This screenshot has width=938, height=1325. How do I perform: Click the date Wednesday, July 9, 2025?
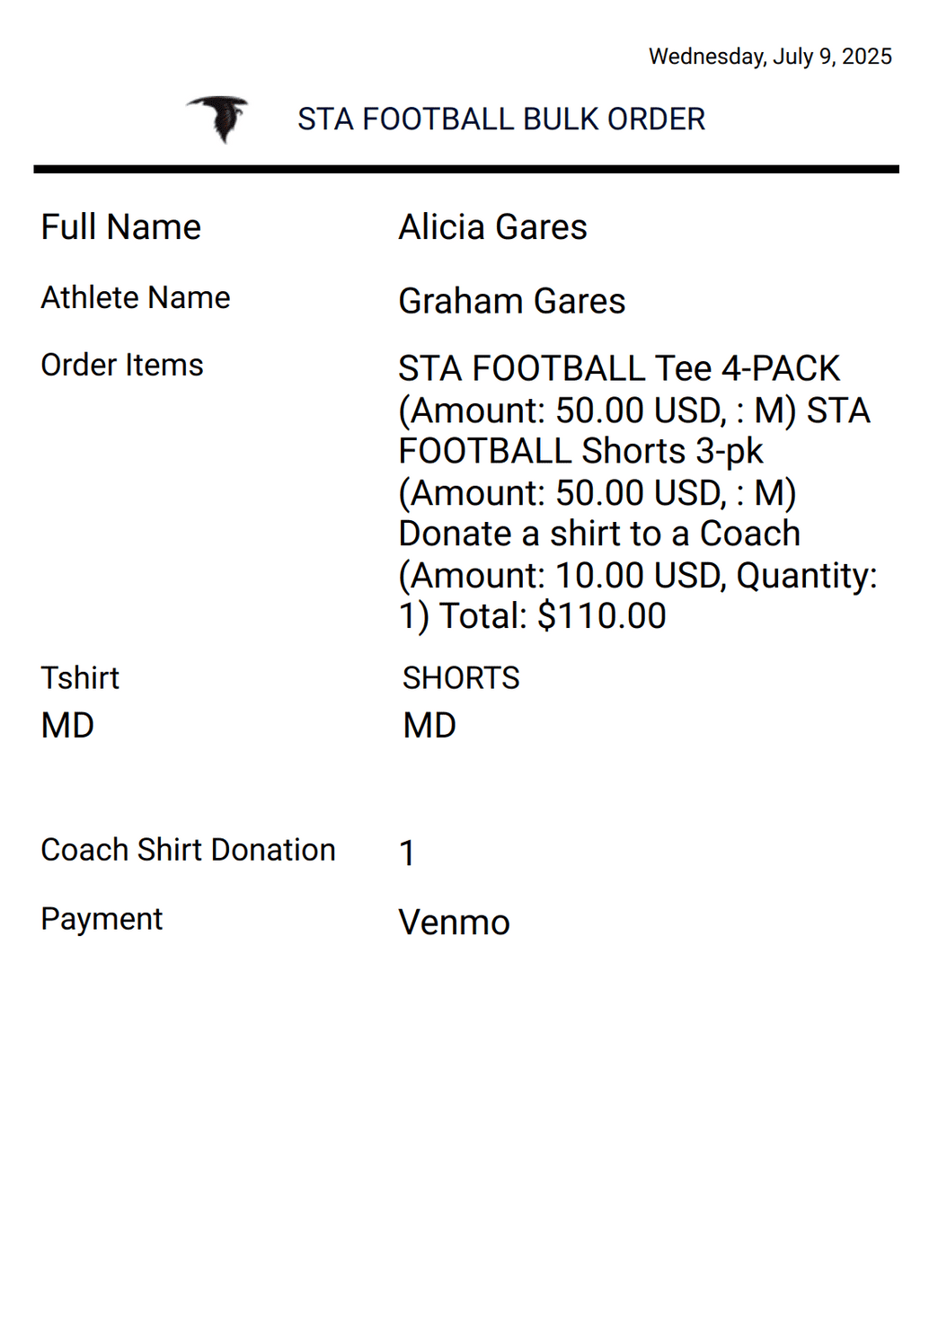770,57
